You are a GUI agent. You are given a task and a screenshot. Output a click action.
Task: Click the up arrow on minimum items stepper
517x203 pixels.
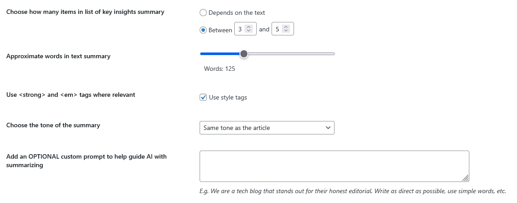tap(249, 27)
